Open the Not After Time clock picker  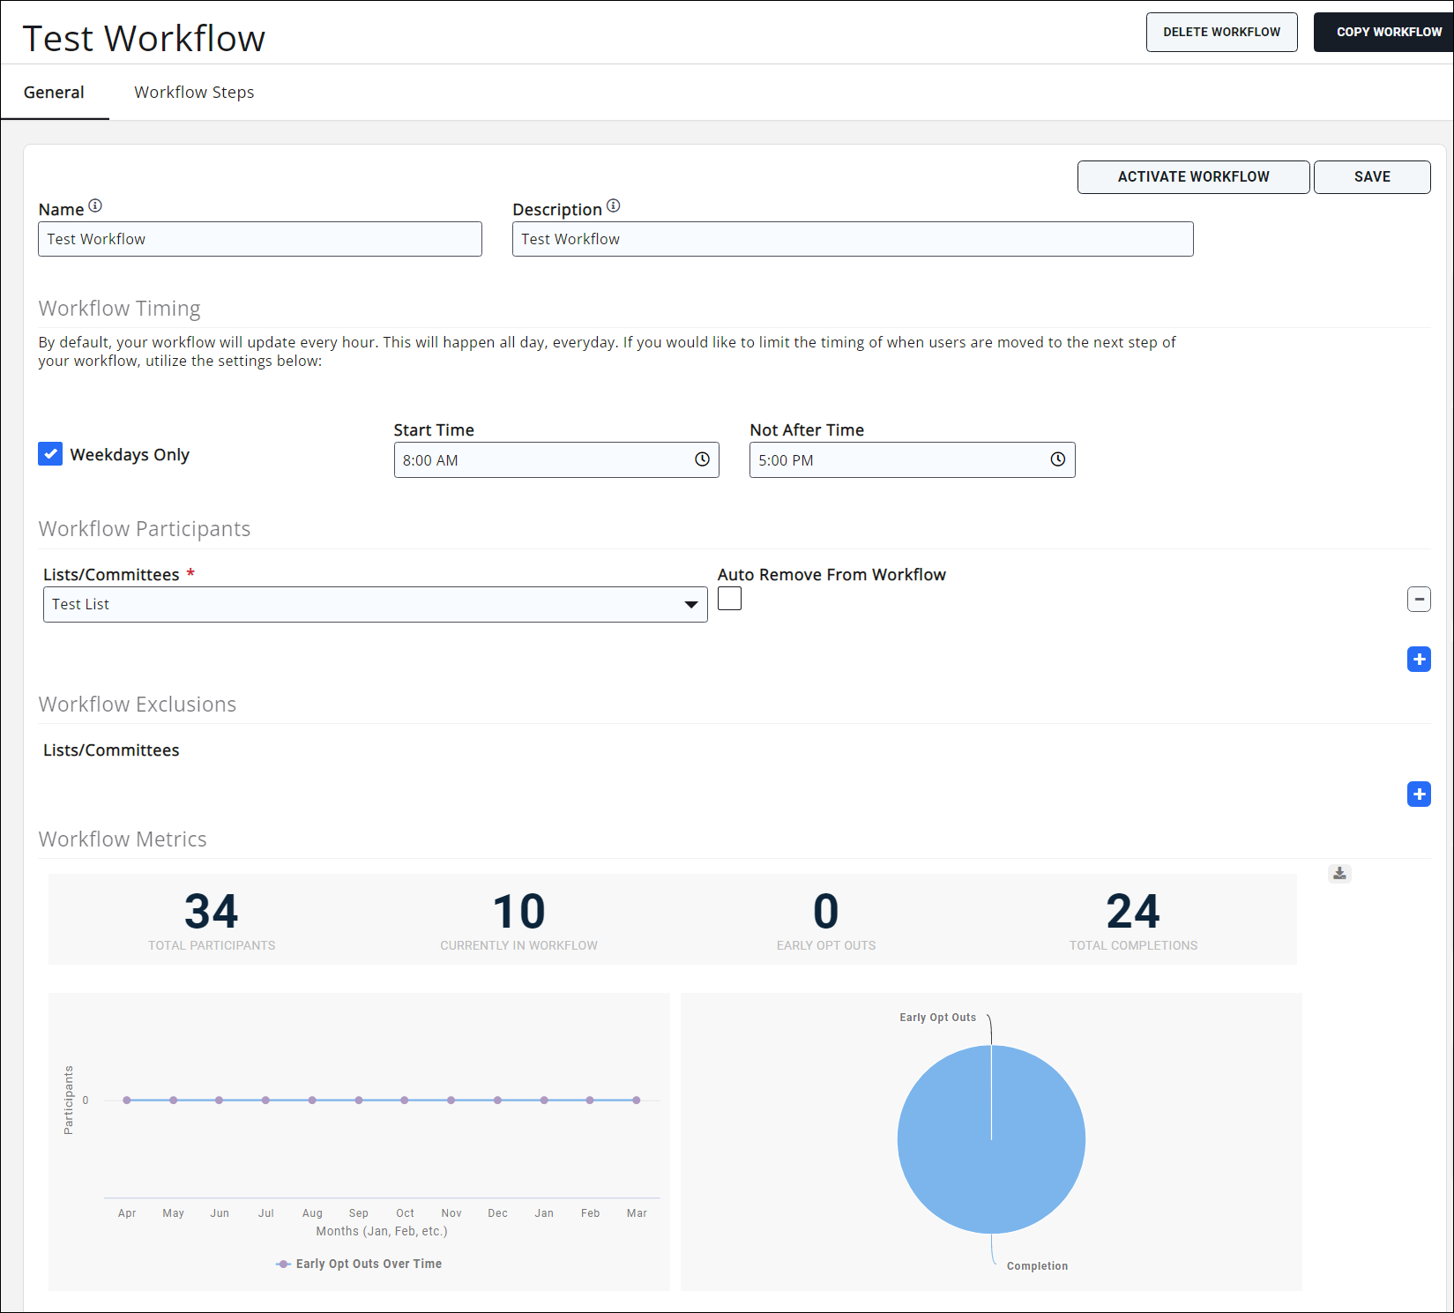tap(1057, 459)
